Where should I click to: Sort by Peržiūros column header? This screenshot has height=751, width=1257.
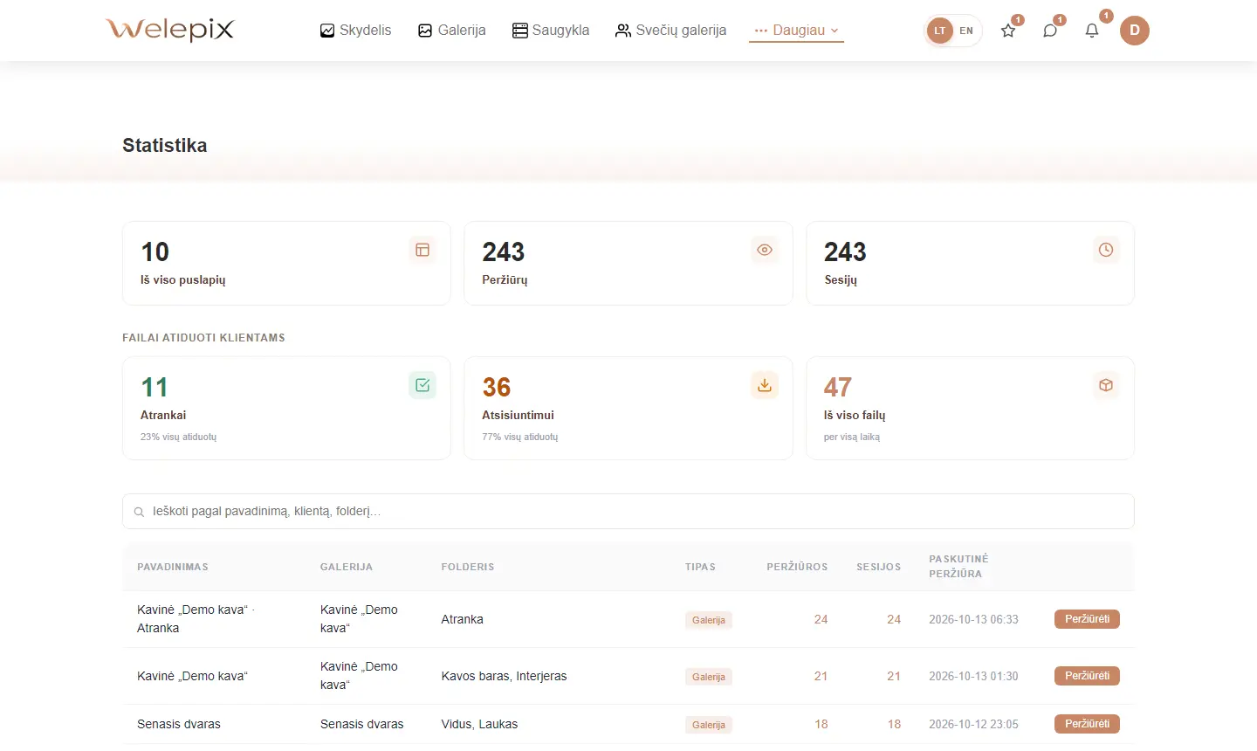tap(797, 567)
